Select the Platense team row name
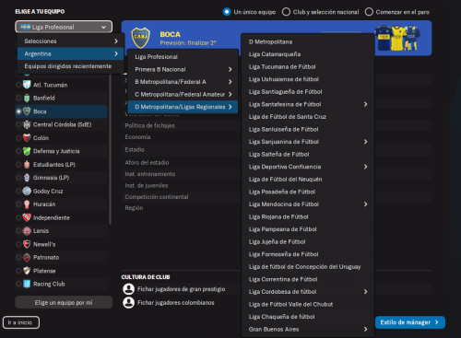The image size is (461, 338). tap(44, 271)
